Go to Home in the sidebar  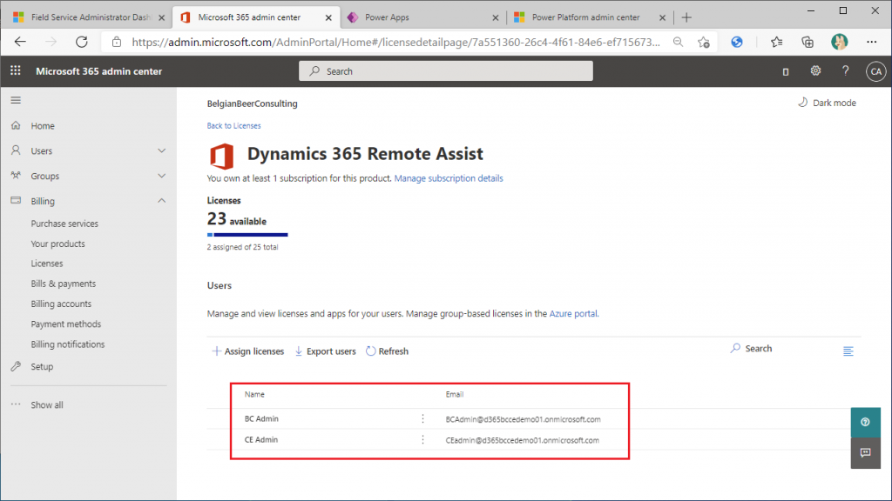[x=43, y=126]
